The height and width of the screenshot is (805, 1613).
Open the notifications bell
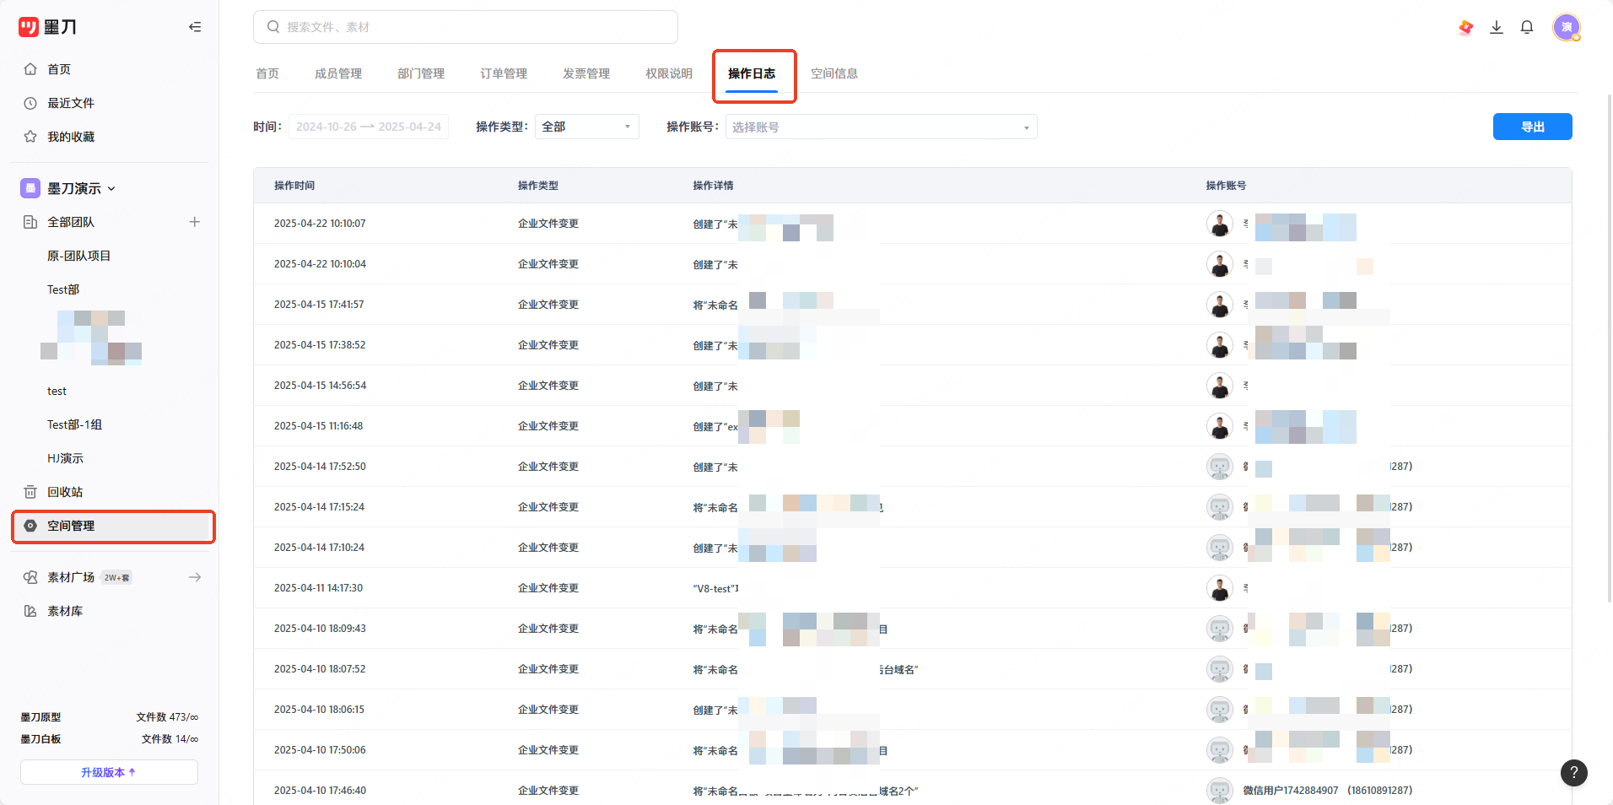[1527, 27]
